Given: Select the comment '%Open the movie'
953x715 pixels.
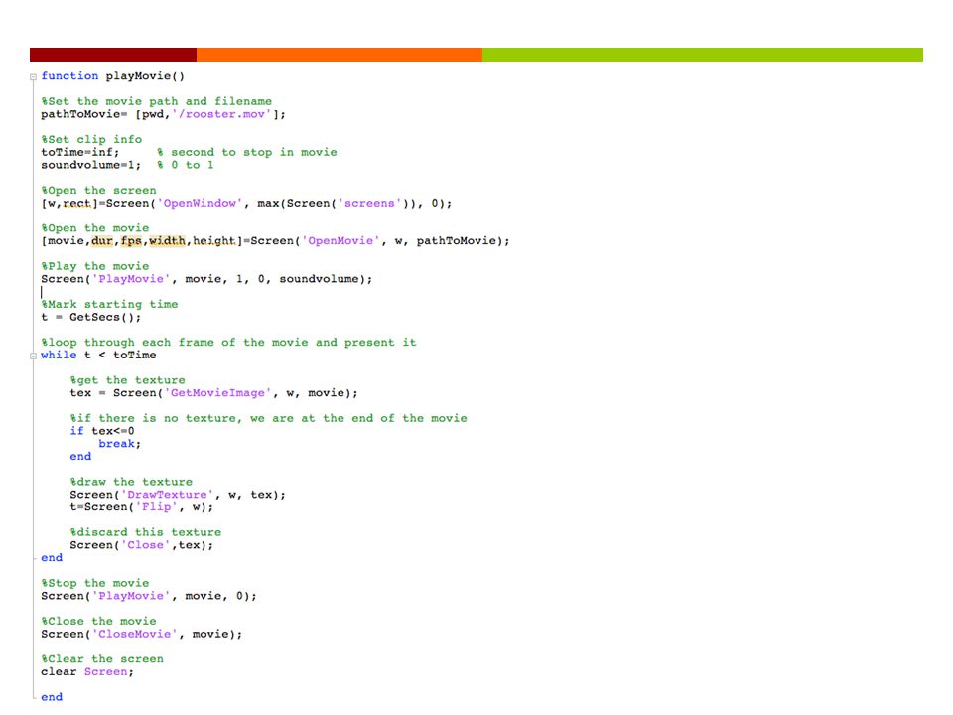Looking at the screenshot, I should (x=95, y=228).
